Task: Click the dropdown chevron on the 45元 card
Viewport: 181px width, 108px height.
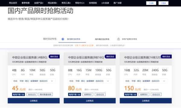Action: coord(52,81)
